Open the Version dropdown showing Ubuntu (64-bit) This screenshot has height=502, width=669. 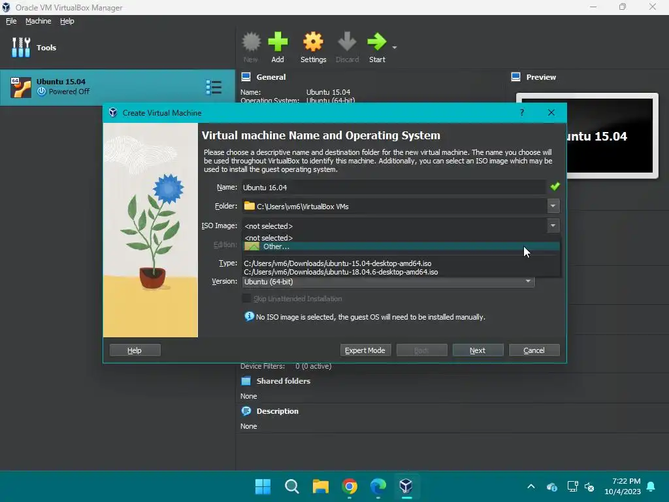click(388, 282)
